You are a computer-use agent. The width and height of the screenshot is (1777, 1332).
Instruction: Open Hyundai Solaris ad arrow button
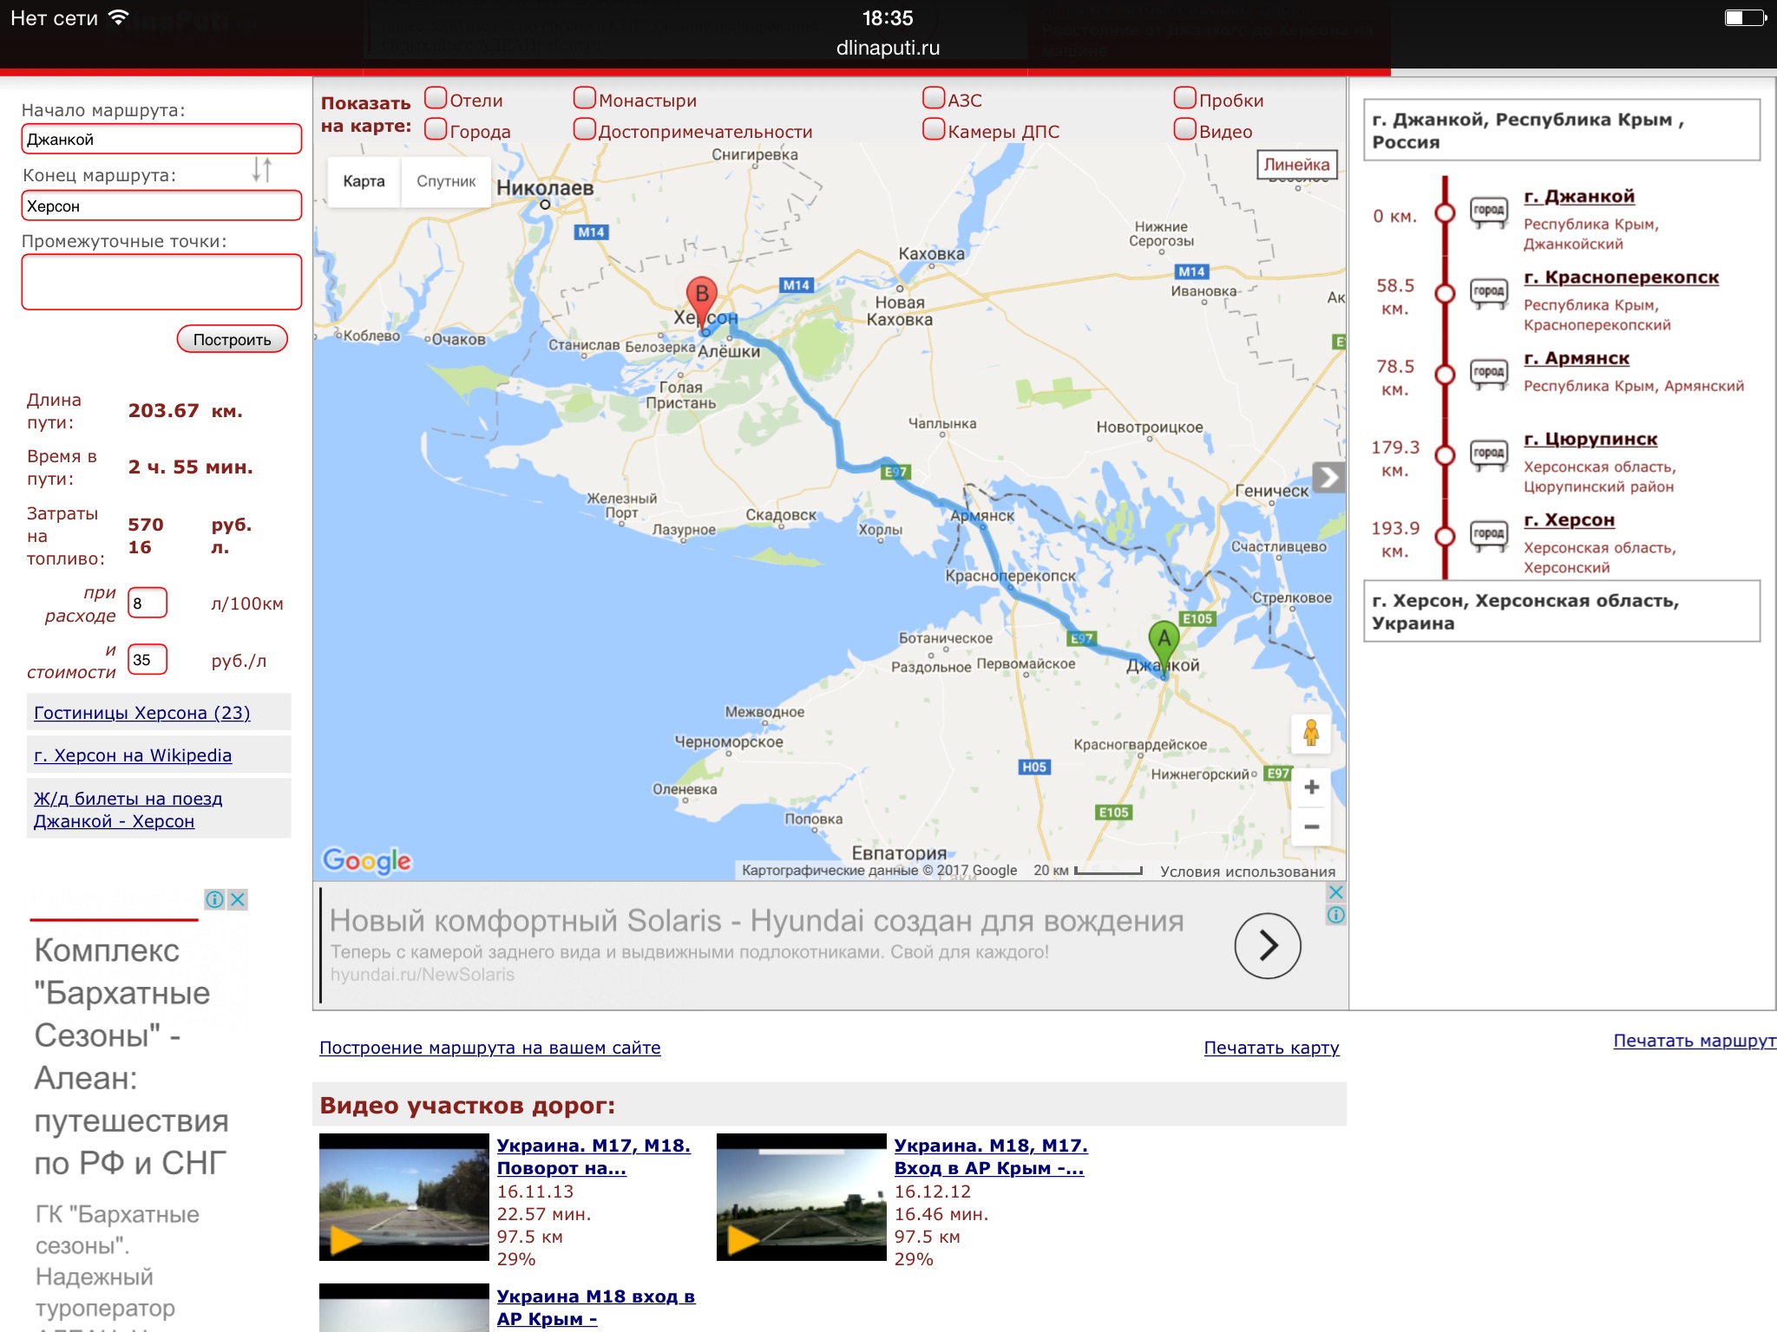[1268, 945]
